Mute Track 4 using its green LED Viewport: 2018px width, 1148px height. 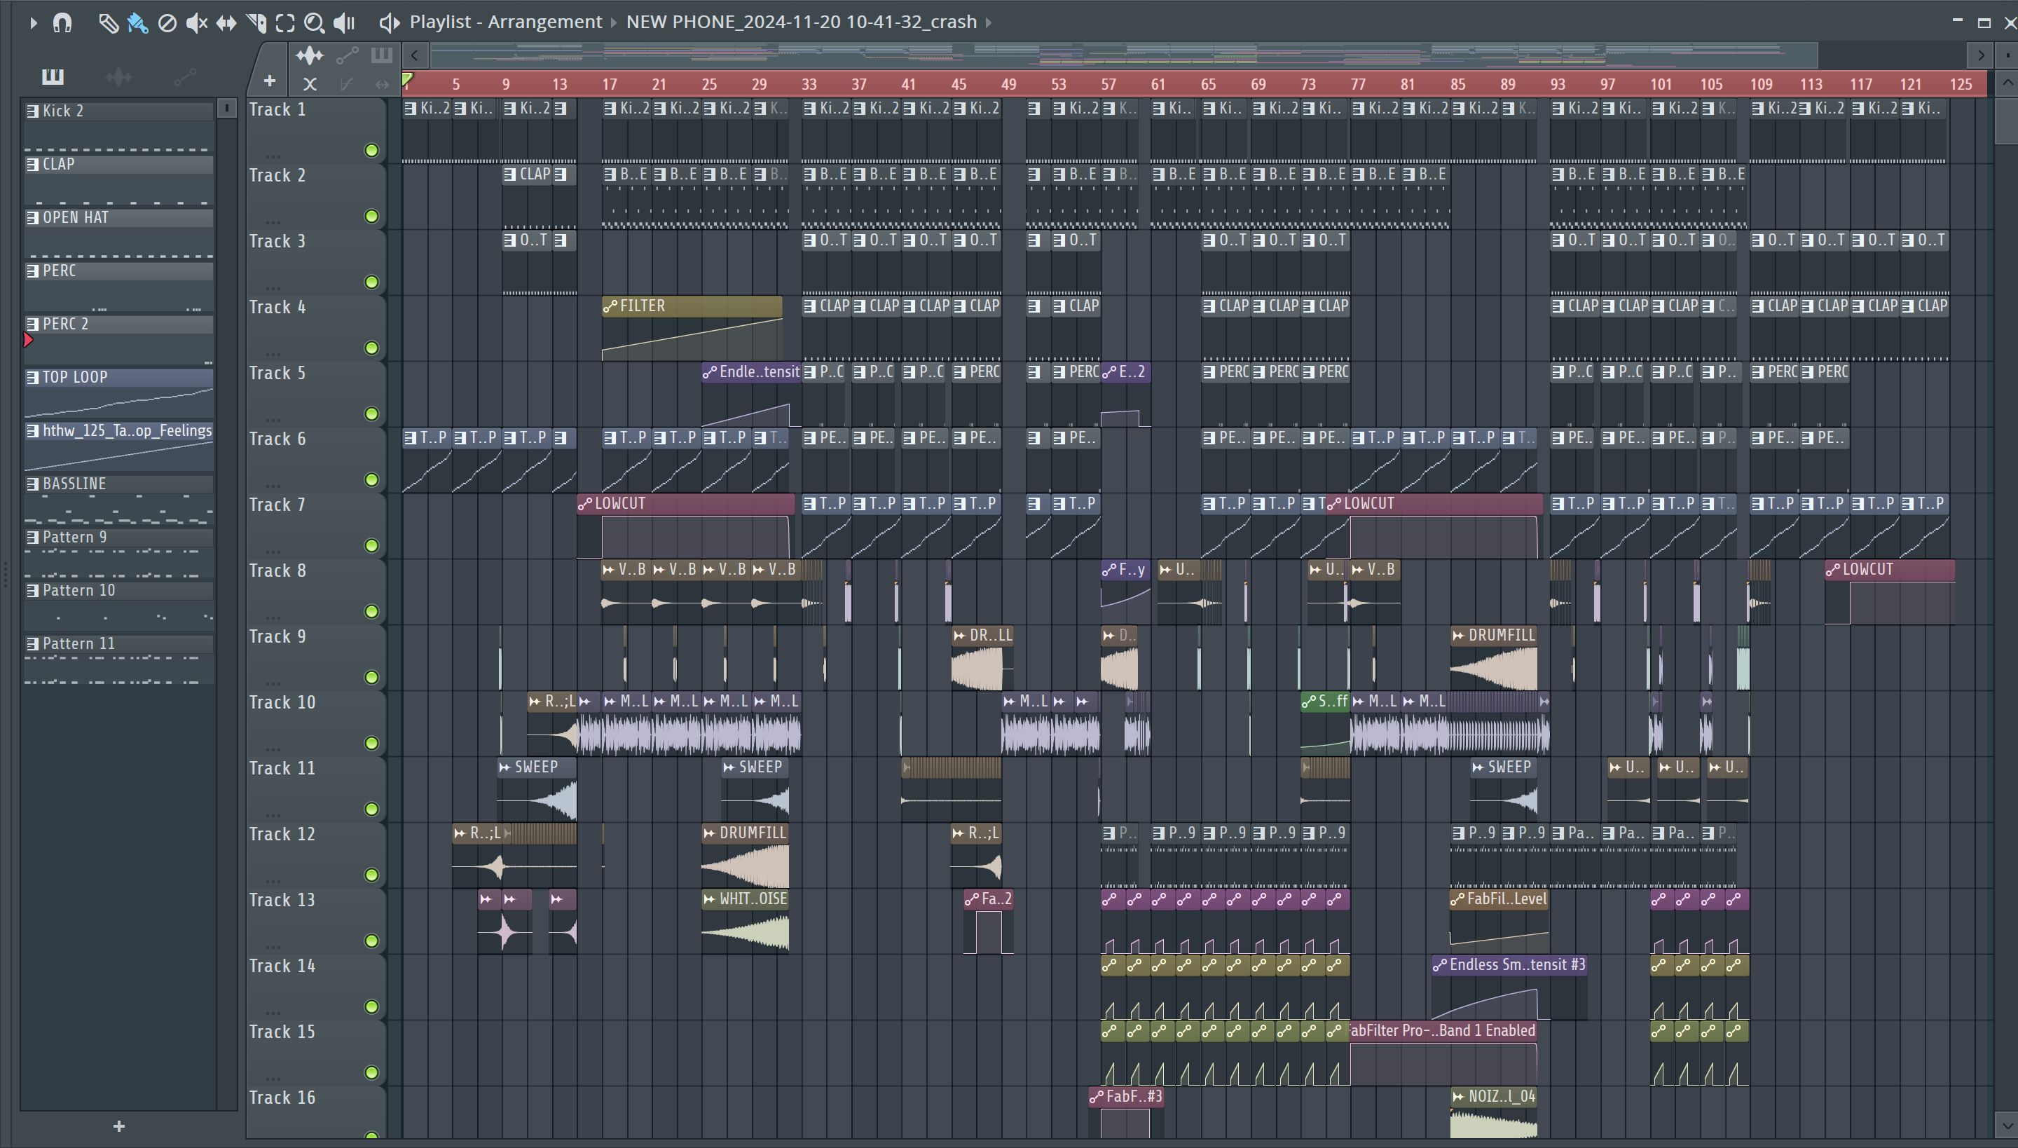(x=371, y=348)
